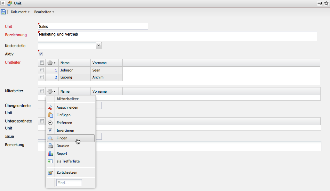This screenshot has height=191, width=330.
Task: Expand the Kostenstelle dropdown arrow
Action: (99, 46)
